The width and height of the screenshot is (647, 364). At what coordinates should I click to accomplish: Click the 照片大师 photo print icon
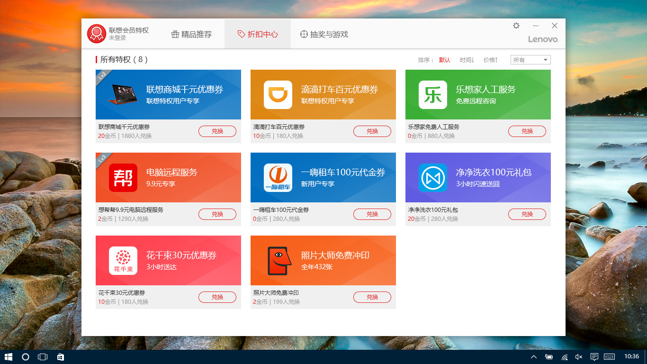(278, 261)
